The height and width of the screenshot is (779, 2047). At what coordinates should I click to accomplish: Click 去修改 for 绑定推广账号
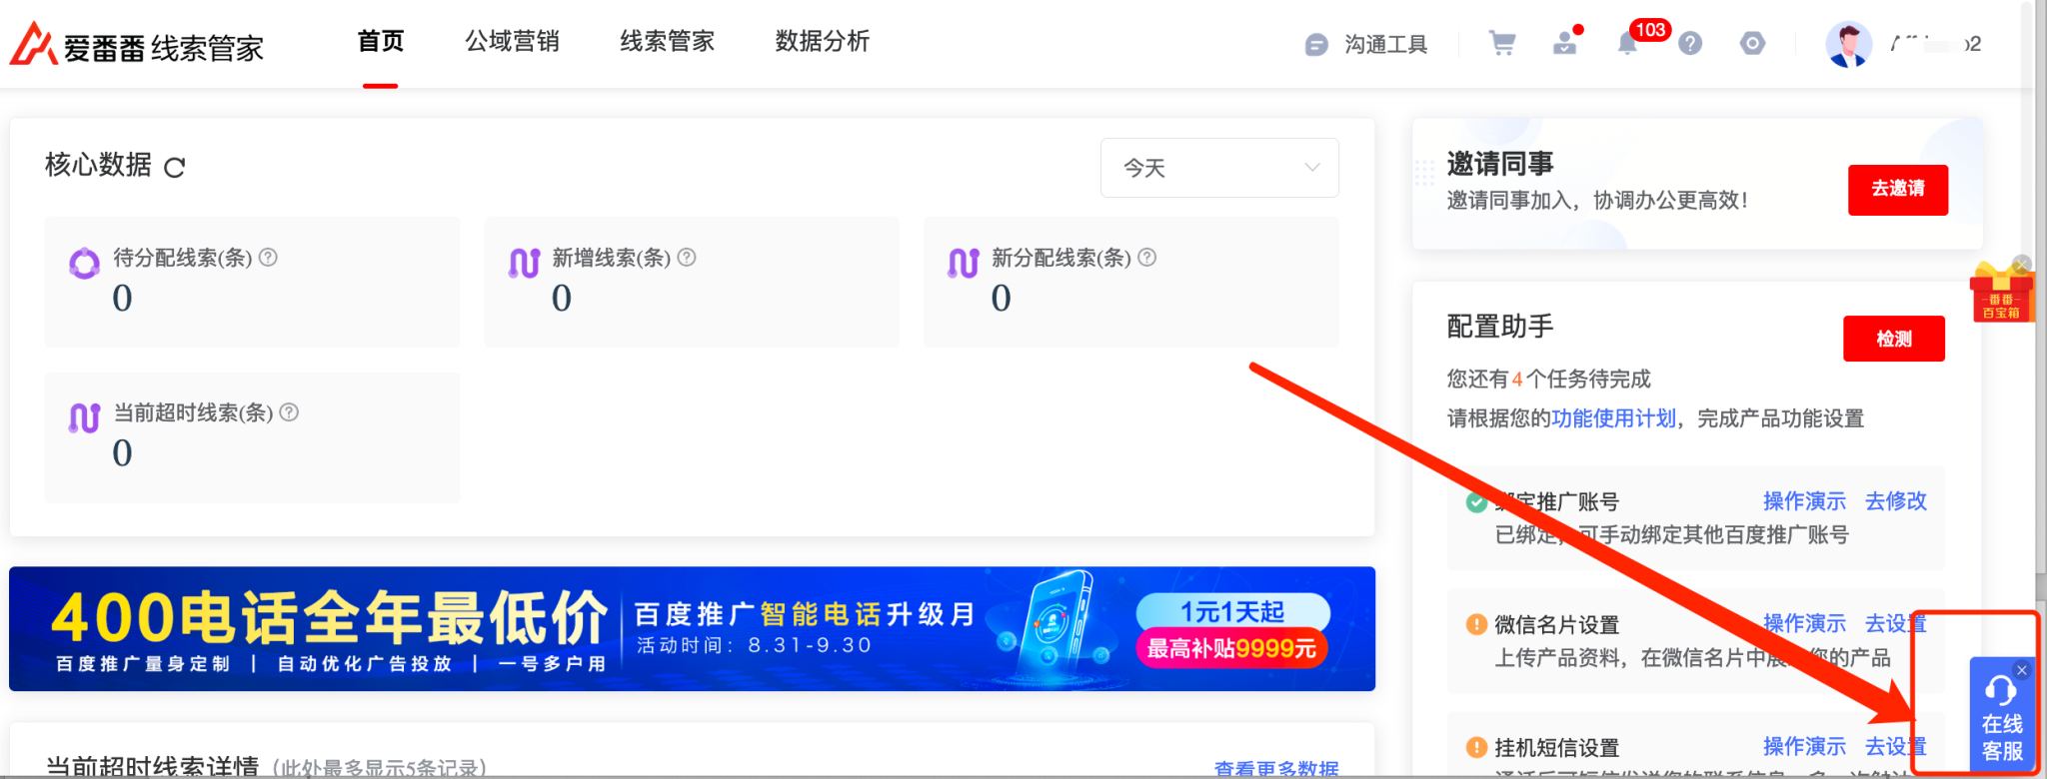coord(1895,501)
